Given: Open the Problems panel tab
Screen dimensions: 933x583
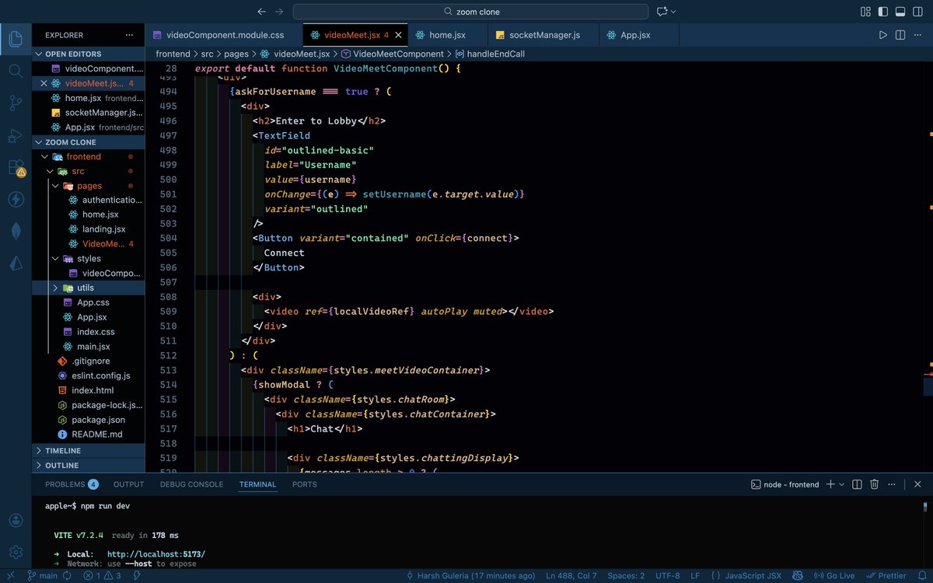Looking at the screenshot, I should (x=71, y=484).
